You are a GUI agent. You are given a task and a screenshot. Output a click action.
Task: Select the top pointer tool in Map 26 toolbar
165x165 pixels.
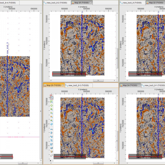point(52,98)
